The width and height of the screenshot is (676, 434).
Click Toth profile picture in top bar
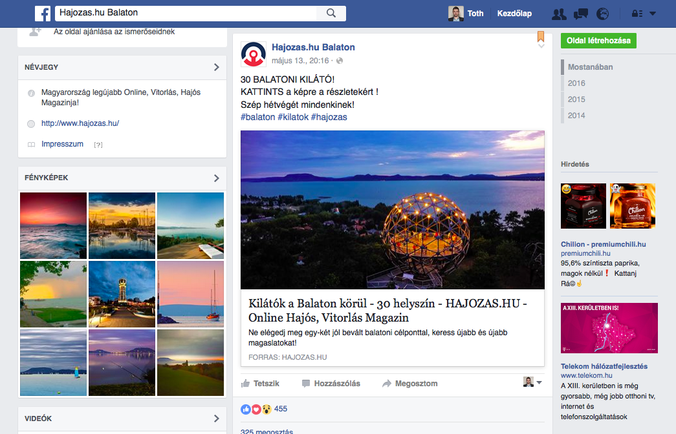455,14
